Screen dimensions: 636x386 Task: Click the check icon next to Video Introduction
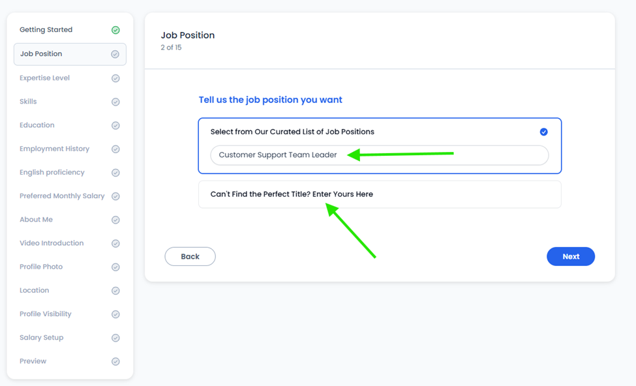tap(115, 243)
